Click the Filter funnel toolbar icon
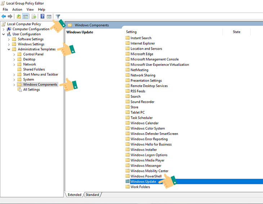This screenshot has height=204, width=263. tap(58, 16)
